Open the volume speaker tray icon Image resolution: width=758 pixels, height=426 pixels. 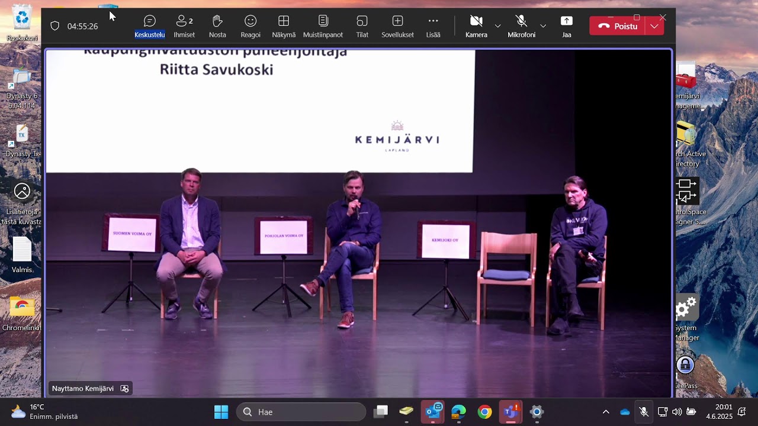tap(677, 412)
